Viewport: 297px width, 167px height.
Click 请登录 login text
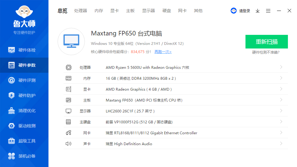245,11
